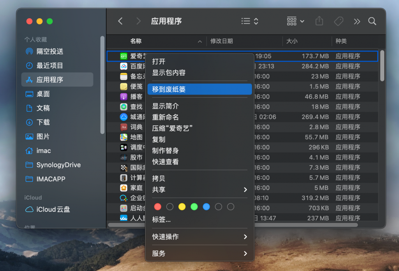Viewport: 399px width, 271px height.
Task: Choose 标签... in the context menu
Action: [199, 219]
